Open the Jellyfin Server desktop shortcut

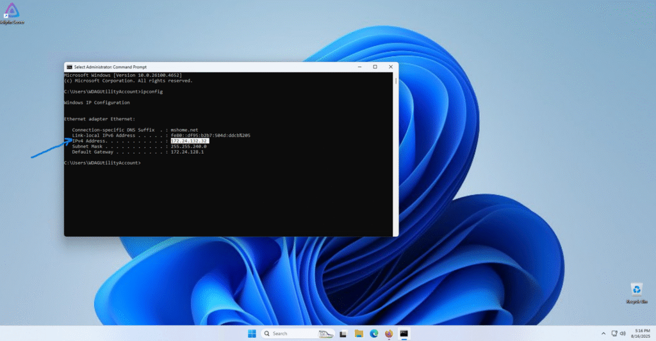click(x=12, y=13)
